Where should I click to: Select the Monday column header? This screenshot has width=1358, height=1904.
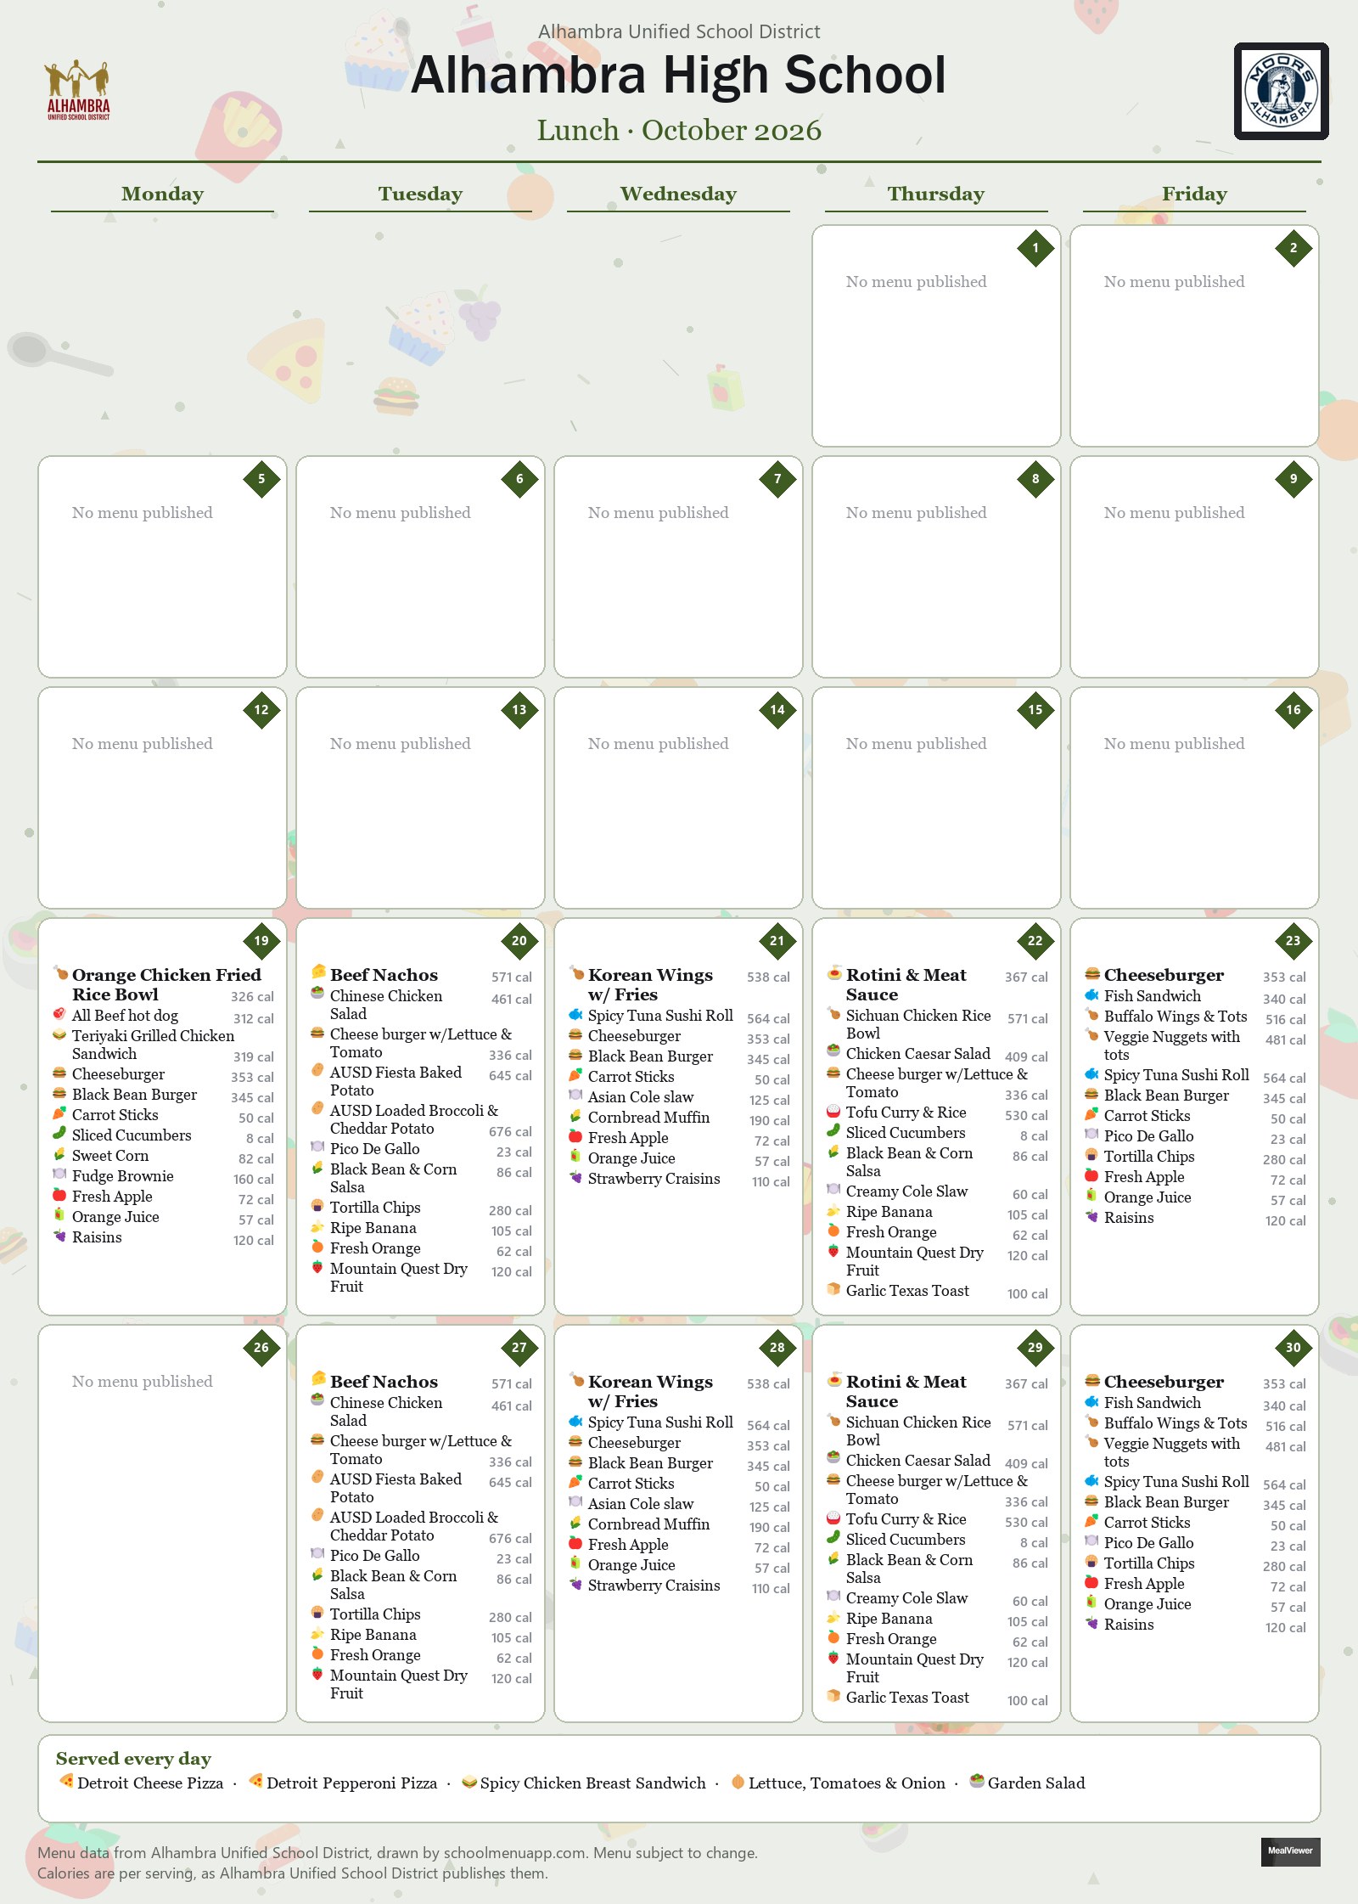(x=162, y=194)
